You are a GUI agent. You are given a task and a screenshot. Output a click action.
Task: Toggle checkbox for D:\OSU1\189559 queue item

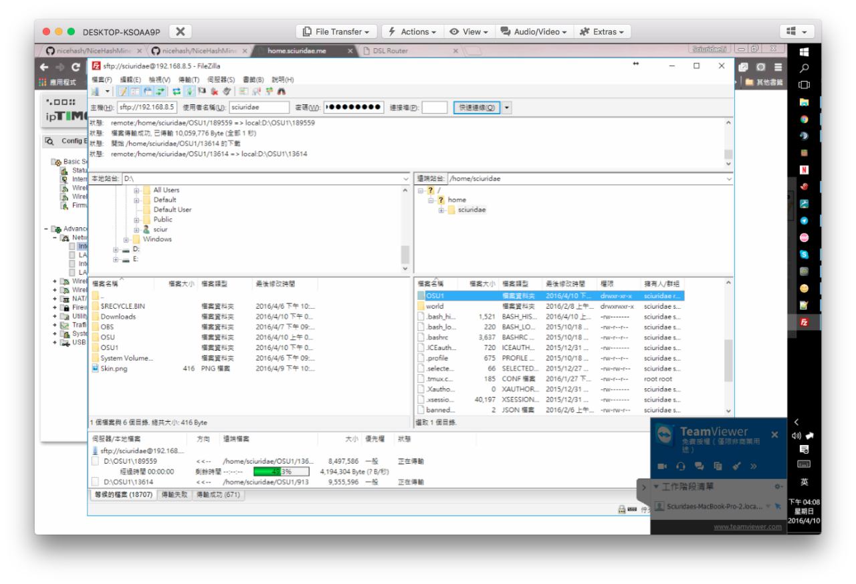tap(95, 461)
